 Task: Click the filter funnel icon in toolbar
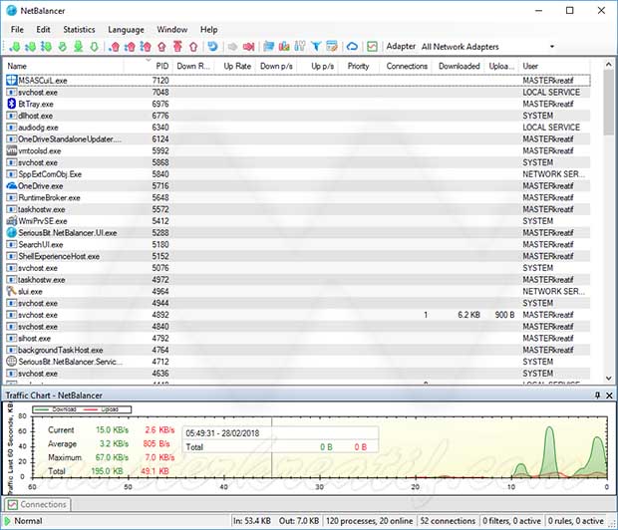click(x=315, y=46)
